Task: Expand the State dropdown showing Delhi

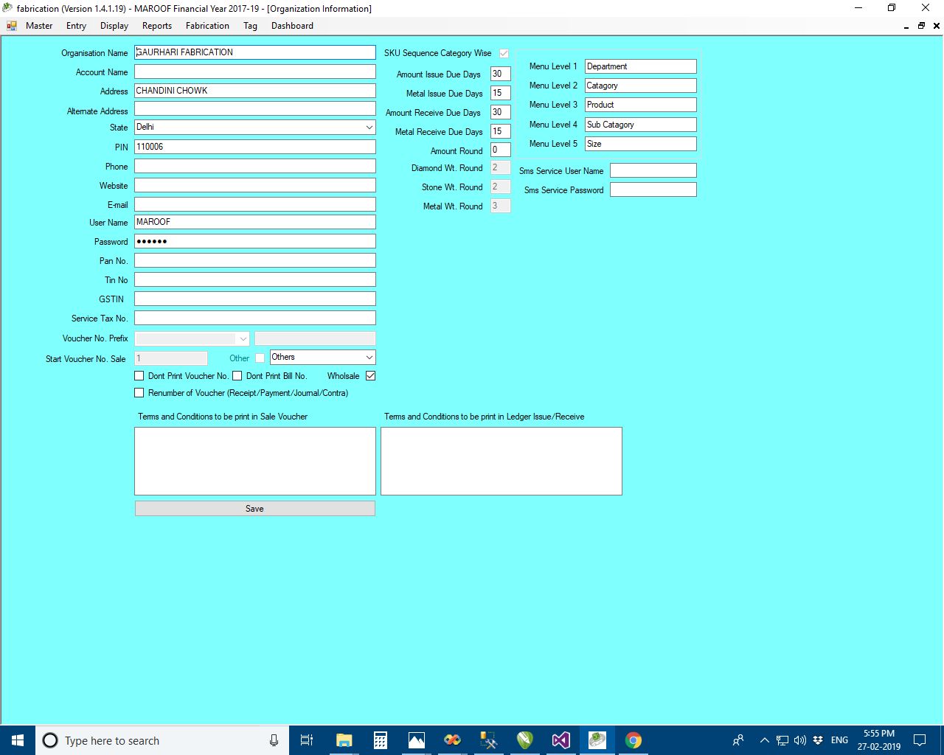Action: (369, 128)
